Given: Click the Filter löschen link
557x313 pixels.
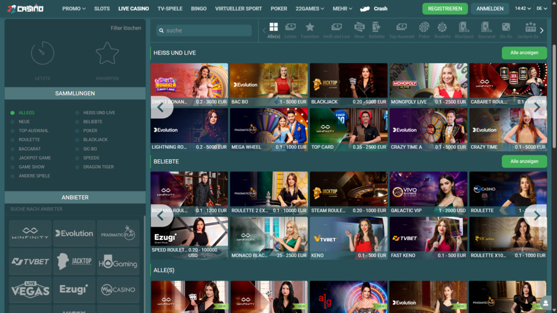Looking at the screenshot, I should coord(126,28).
